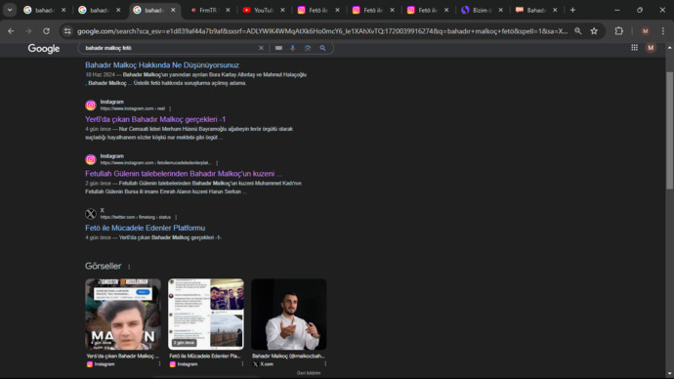
Task: Open the tab search dropdown arrow
Action: click(10, 10)
